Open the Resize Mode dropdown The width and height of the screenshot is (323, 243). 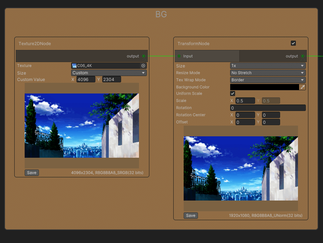(268, 73)
